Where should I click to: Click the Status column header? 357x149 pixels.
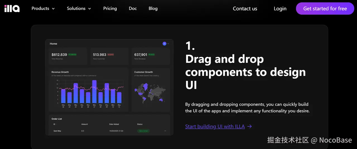140,124
